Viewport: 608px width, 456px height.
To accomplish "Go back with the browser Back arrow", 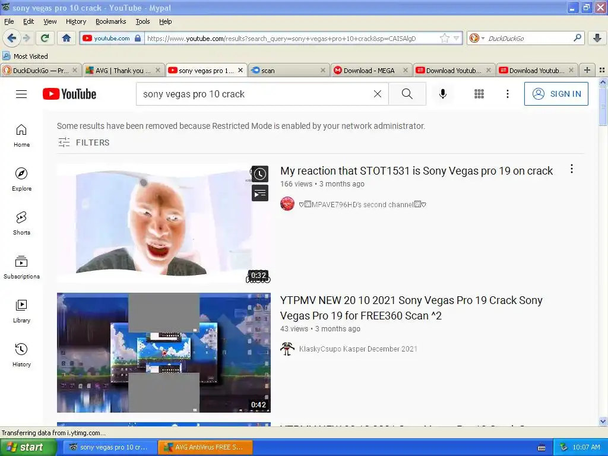I will click(x=12, y=38).
